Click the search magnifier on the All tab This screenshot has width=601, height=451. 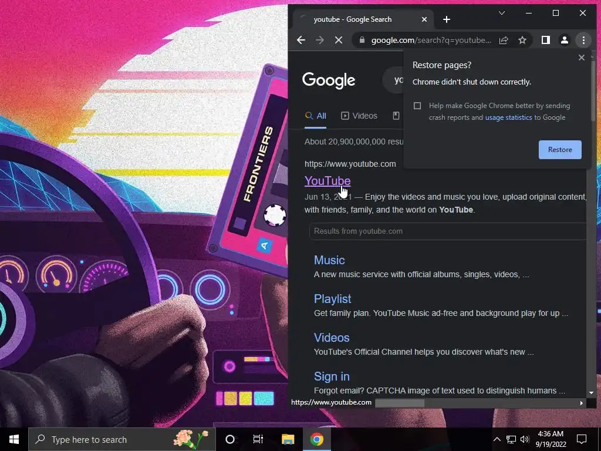(x=309, y=116)
